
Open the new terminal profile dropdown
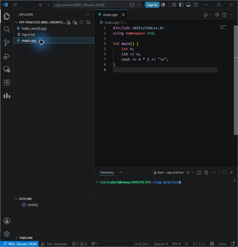(x=193, y=173)
